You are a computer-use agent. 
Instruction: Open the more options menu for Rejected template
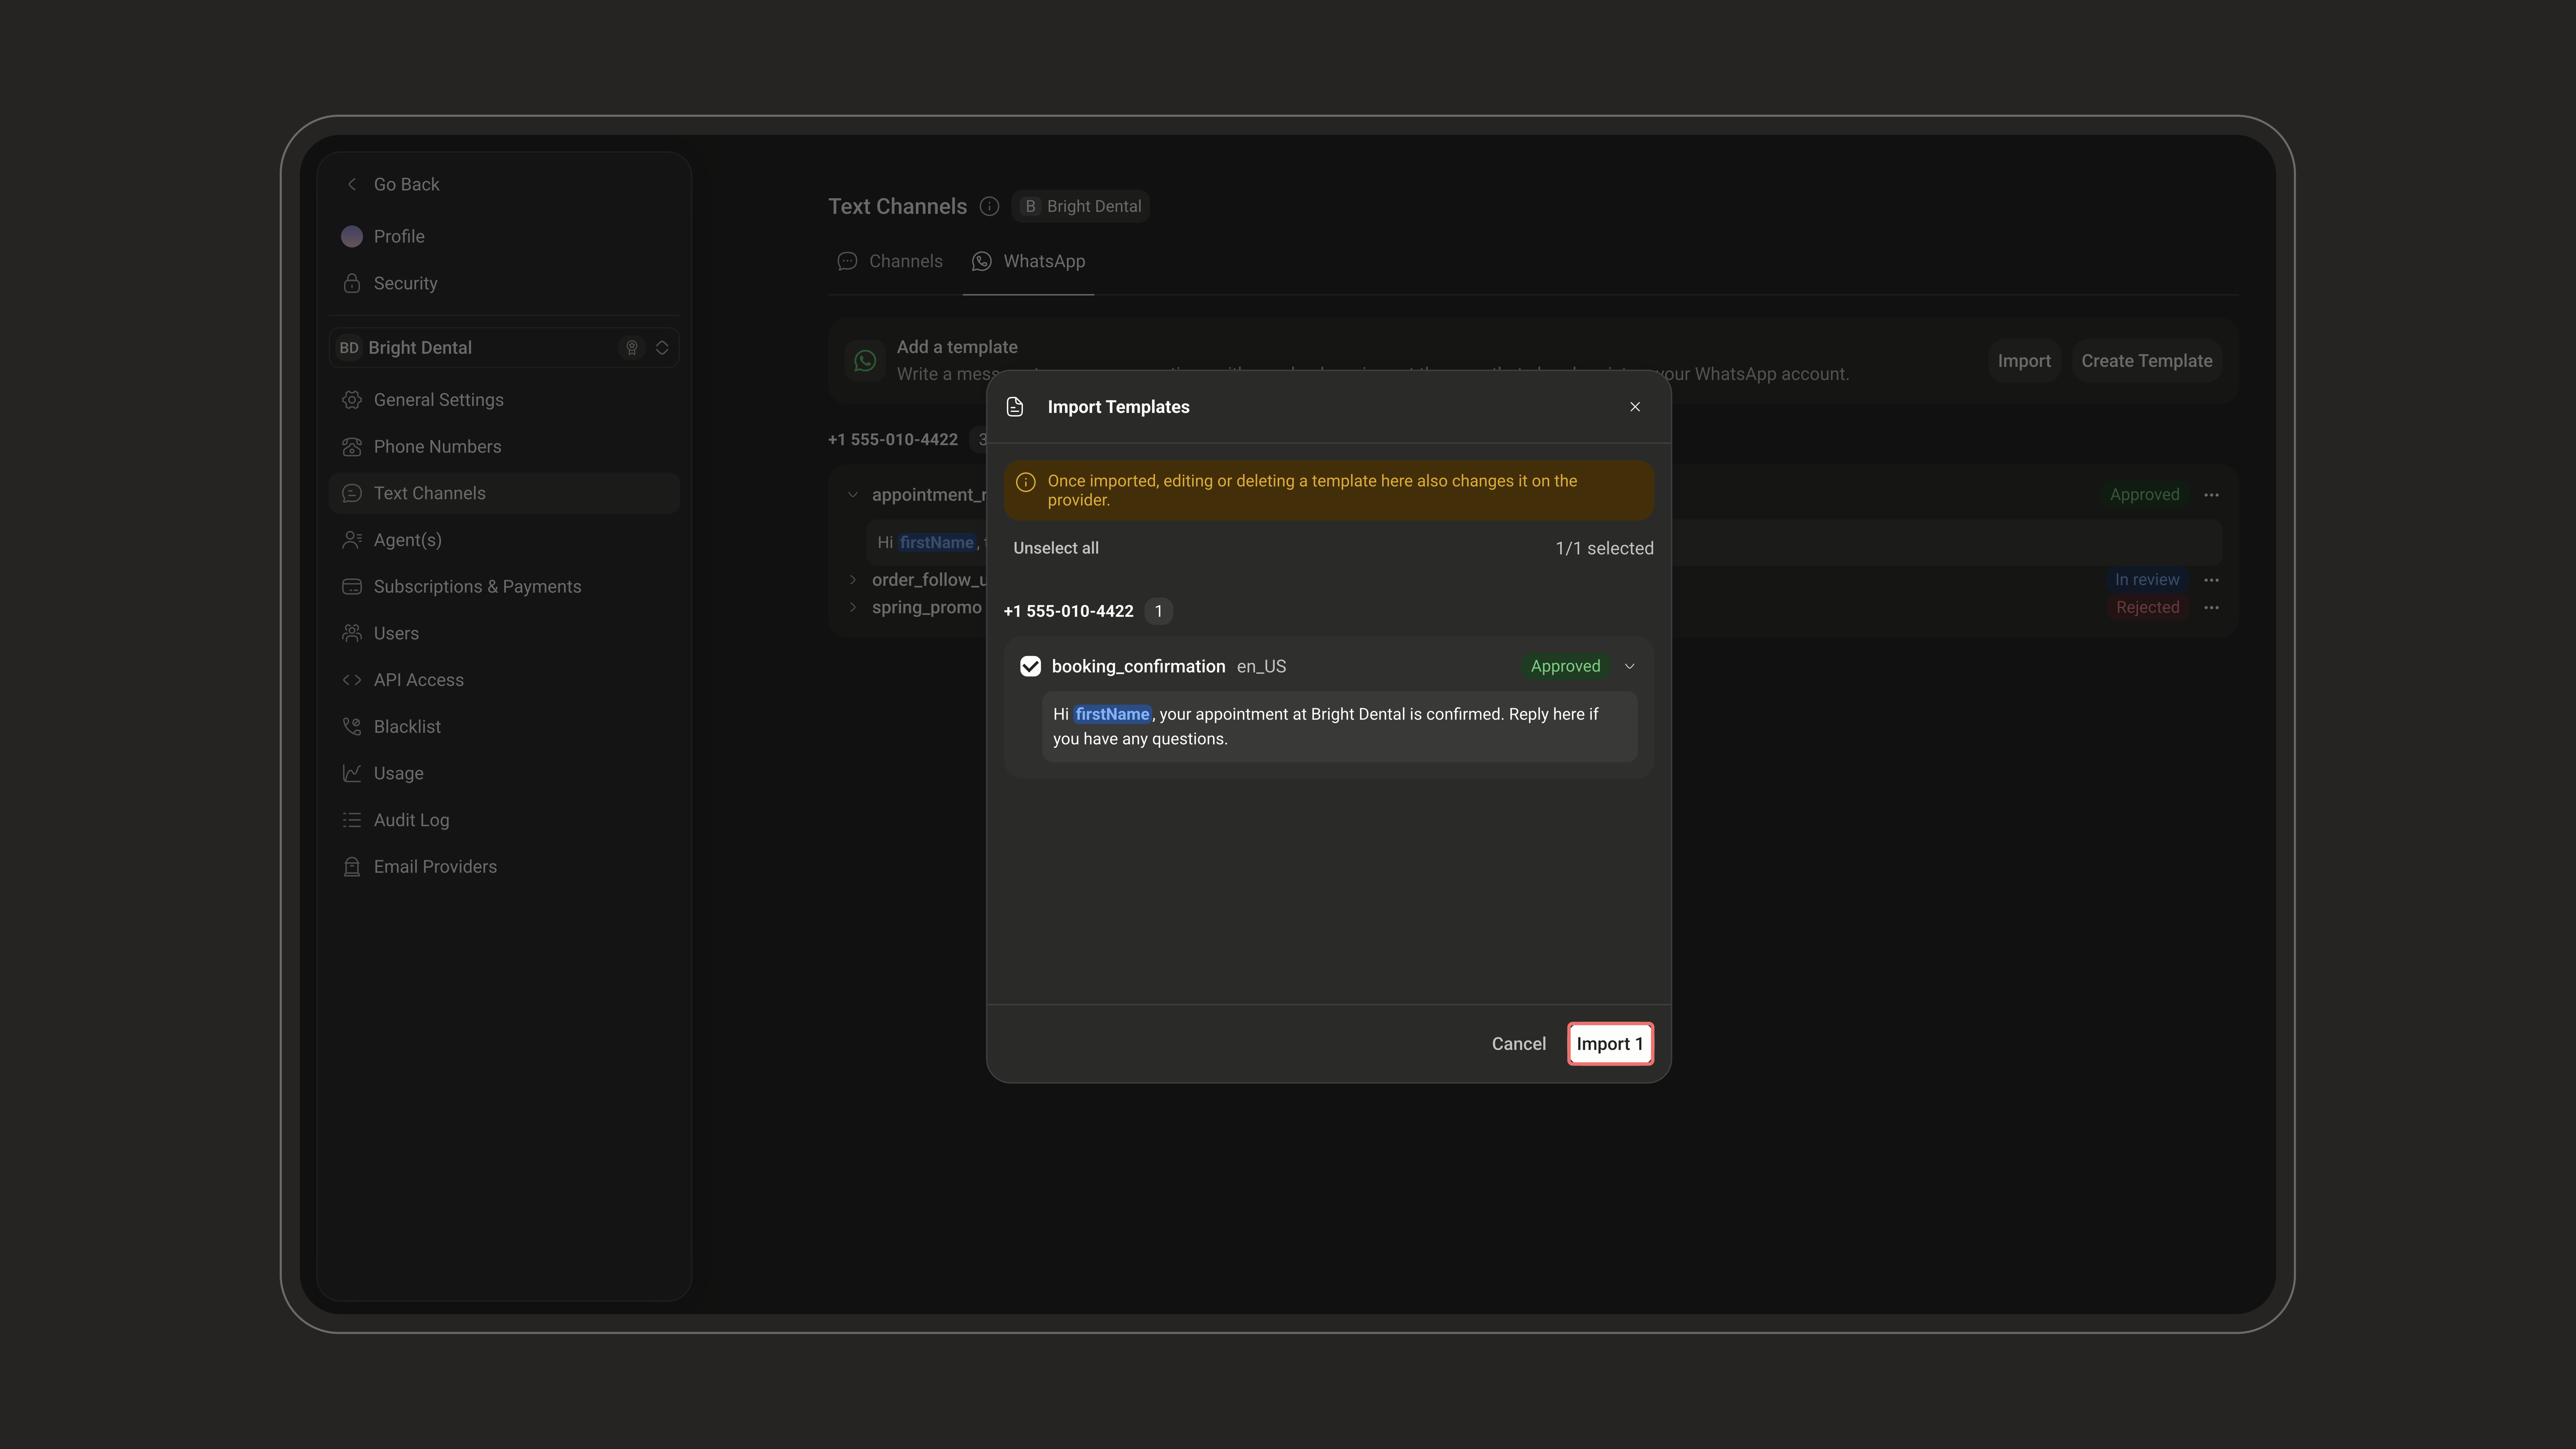point(2211,607)
